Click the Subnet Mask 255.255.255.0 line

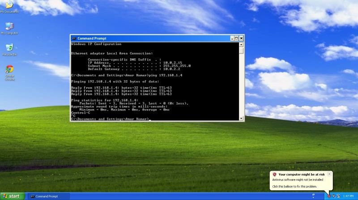click(139, 66)
